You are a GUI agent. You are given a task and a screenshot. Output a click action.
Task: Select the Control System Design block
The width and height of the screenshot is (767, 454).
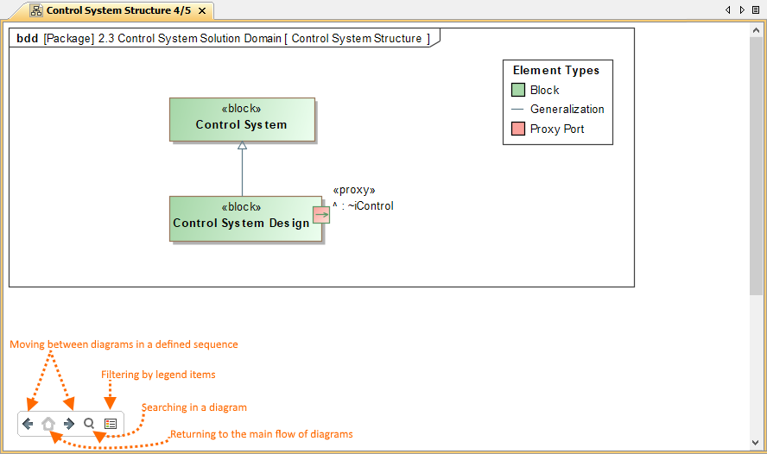[x=245, y=218]
